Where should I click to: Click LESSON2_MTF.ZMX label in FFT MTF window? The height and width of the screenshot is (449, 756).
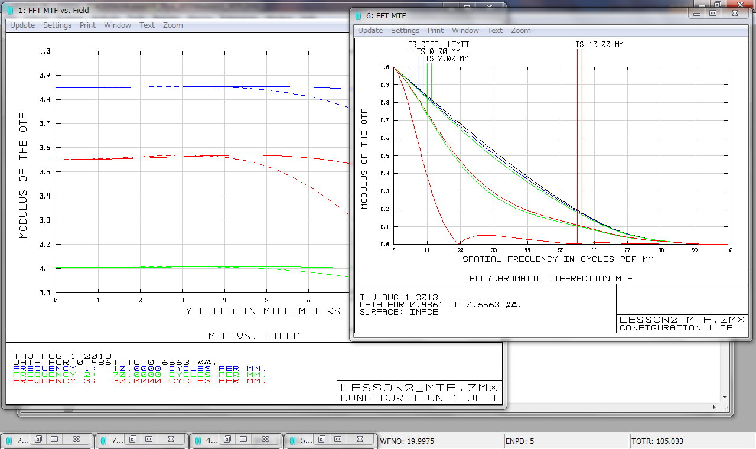(x=682, y=320)
